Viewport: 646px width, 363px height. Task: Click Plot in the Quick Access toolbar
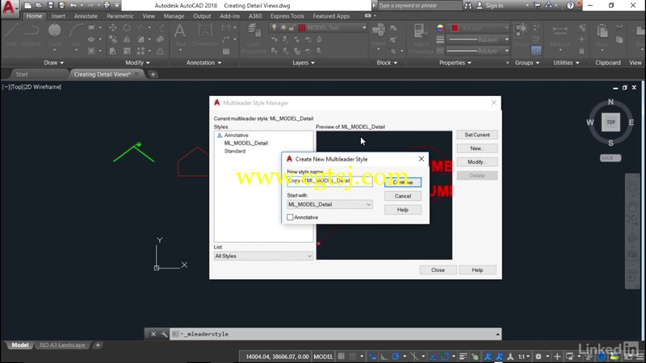pyautogui.click(x=107, y=6)
